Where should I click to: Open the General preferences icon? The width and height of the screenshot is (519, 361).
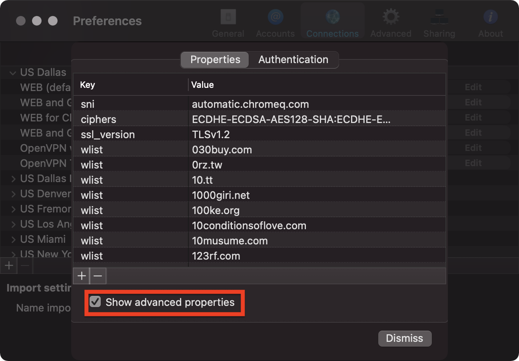(x=228, y=17)
